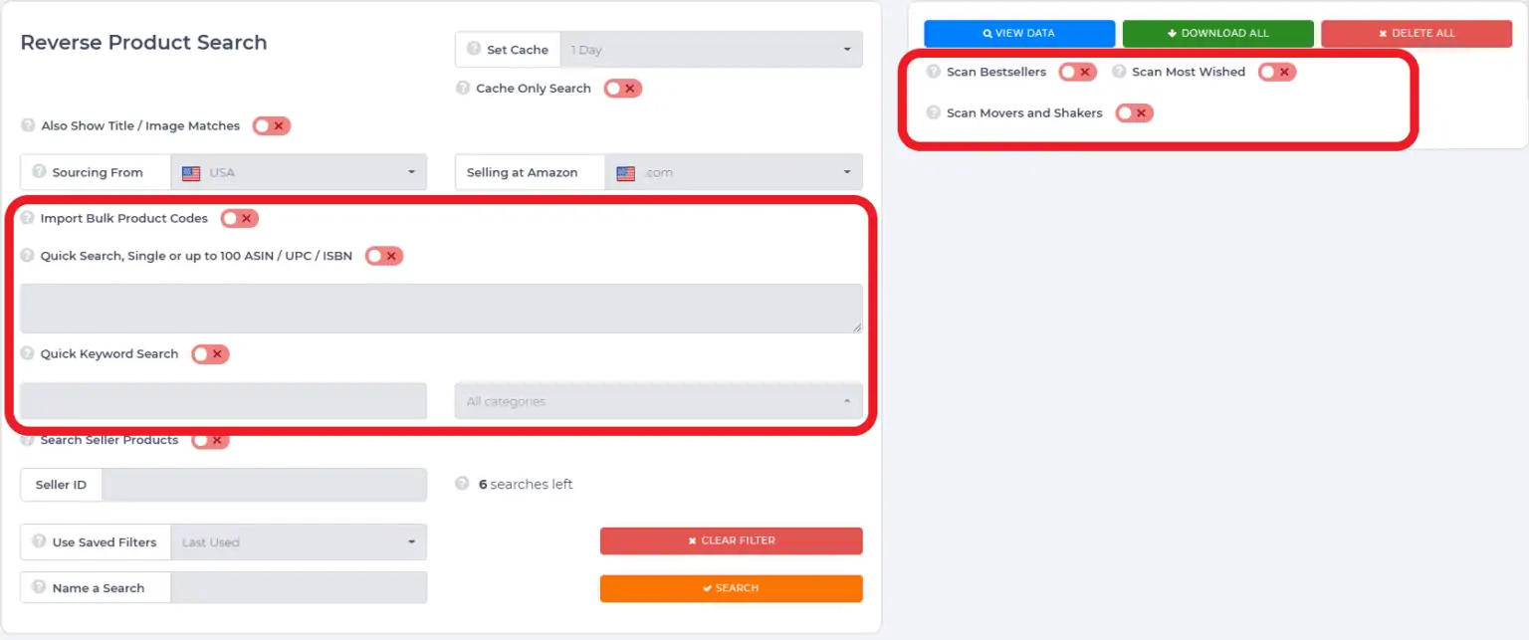The width and height of the screenshot is (1529, 640).
Task: Click help icon next to Import Bulk Product Codes
Action: [28, 218]
